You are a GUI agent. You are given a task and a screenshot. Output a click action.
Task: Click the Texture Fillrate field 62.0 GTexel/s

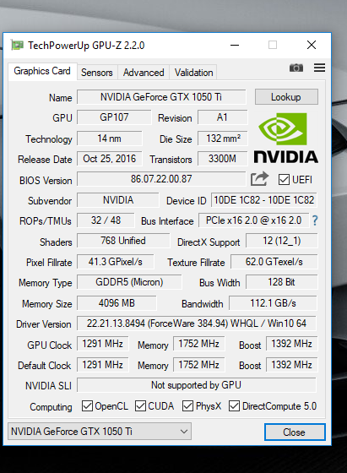click(274, 262)
